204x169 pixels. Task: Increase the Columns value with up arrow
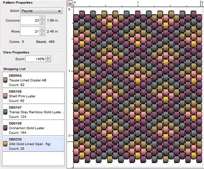(x=42, y=18)
